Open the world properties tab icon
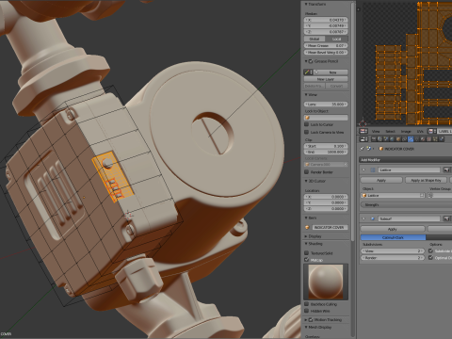 (393, 138)
